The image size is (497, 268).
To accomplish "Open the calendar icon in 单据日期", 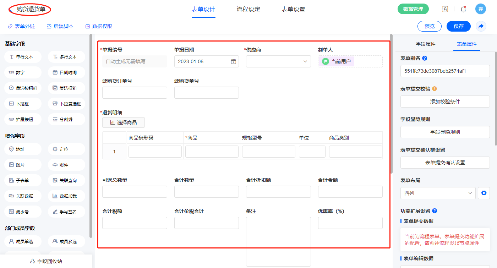I will point(233,61).
